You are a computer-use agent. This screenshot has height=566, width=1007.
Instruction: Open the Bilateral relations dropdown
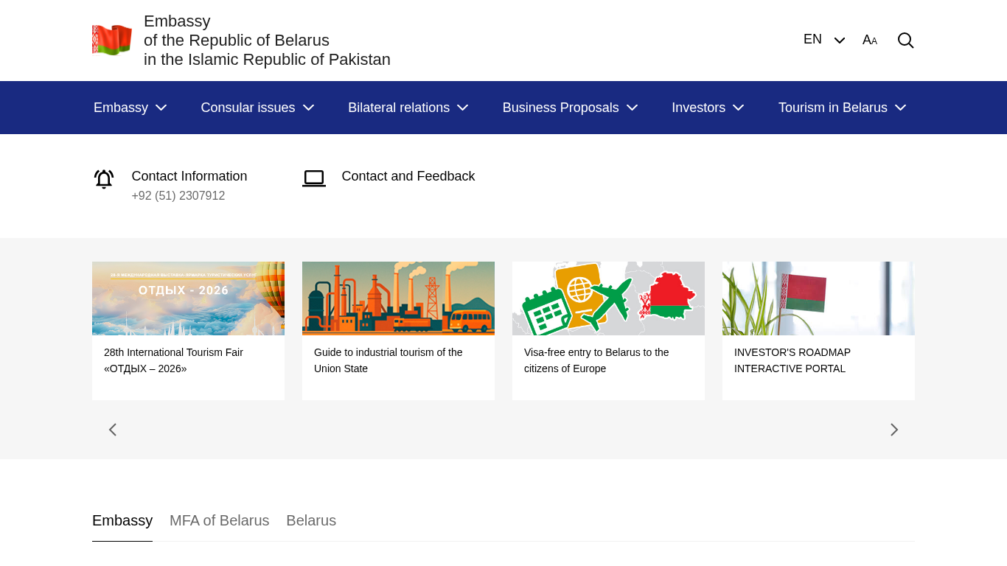[408, 108]
